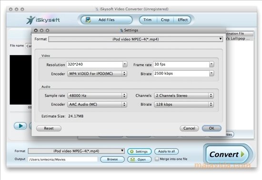Click the Apply to all button
The height and width of the screenshot is (180, 262).
(x=166, y=152)
